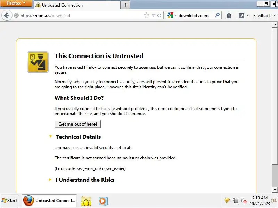Launch the Media Player taskbar icon
278x208 pixels.
click(x=103, y=201)
